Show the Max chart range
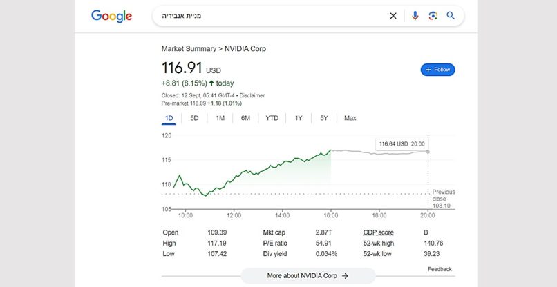Image resolution: width=557 pixels, height=287 pixels. pos(350,118)
